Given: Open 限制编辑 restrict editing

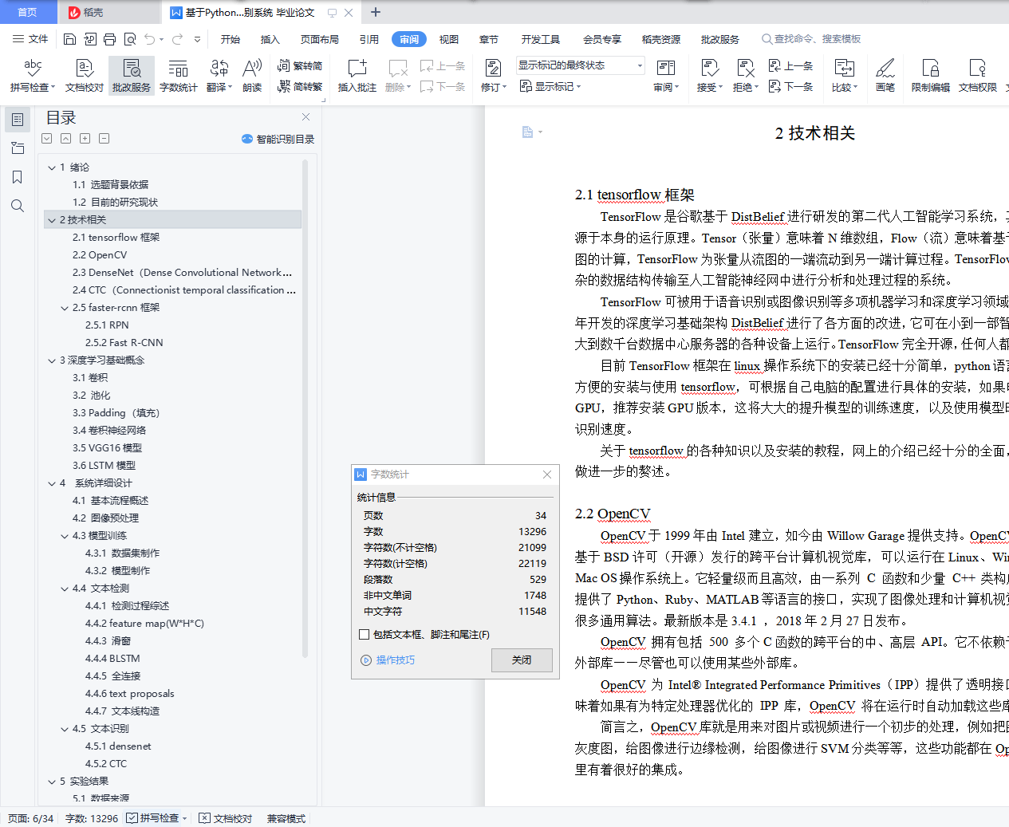Looking at the screenshot, I should [930, 76].
